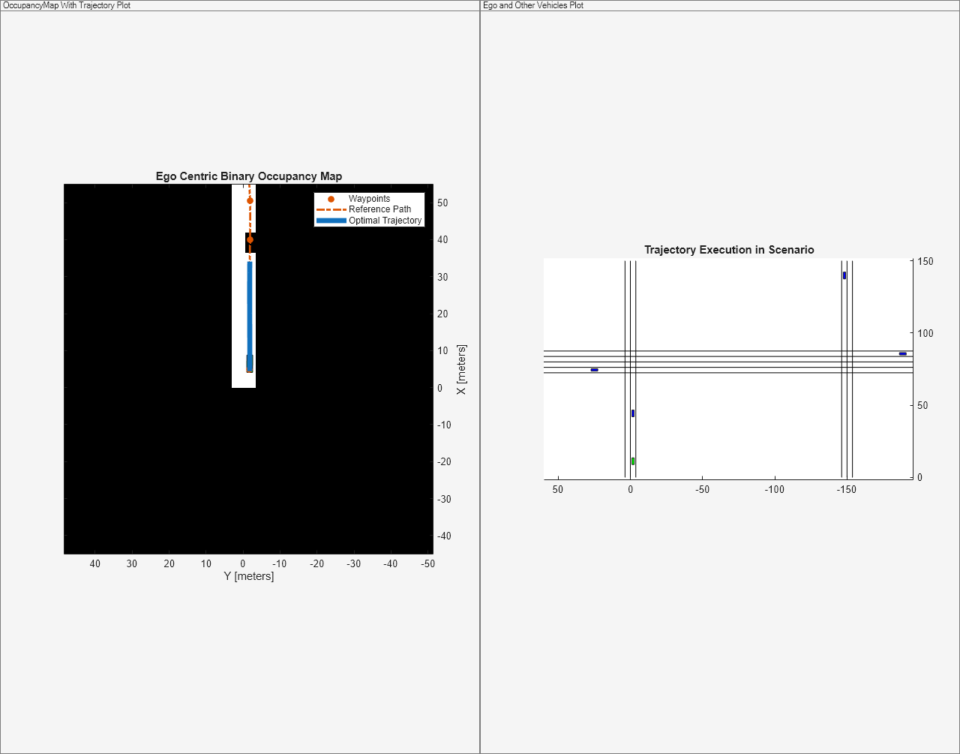Click the waypoint marker near X 40
This screenshot has height=754, width=960.
pos(250,240)
